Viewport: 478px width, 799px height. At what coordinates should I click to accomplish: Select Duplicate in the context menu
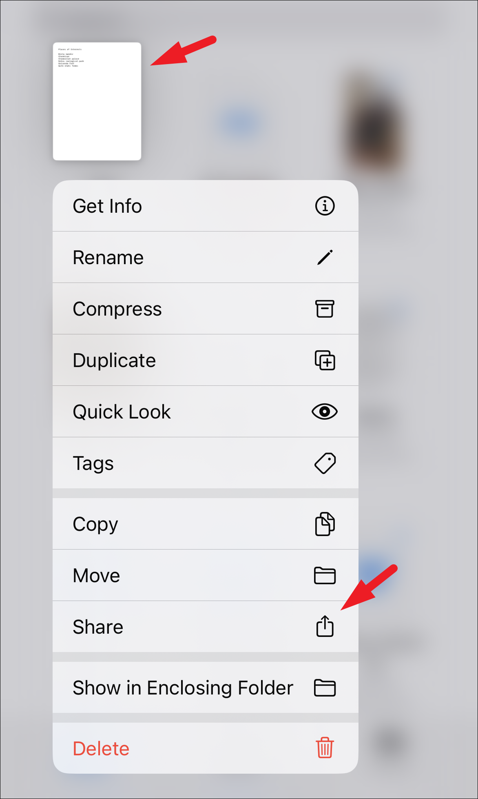point(114,361)
